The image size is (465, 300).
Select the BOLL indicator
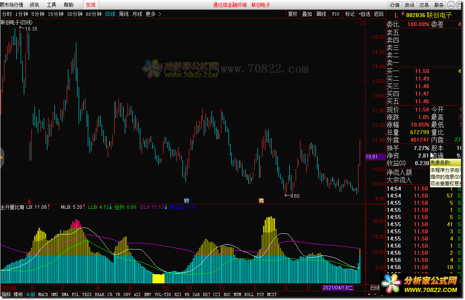click(x=249, y=294)
